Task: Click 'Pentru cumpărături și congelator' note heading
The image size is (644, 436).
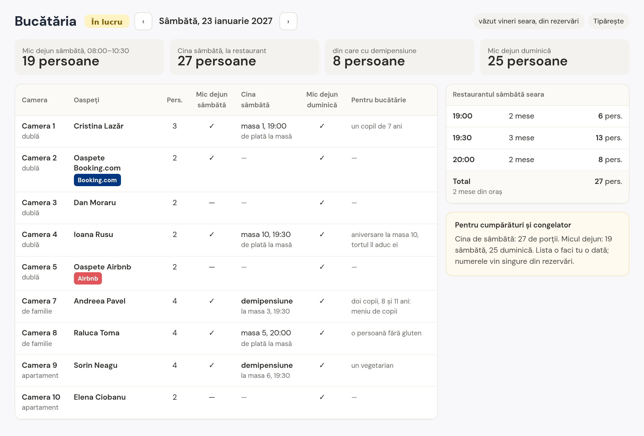Action: [513, 225]
